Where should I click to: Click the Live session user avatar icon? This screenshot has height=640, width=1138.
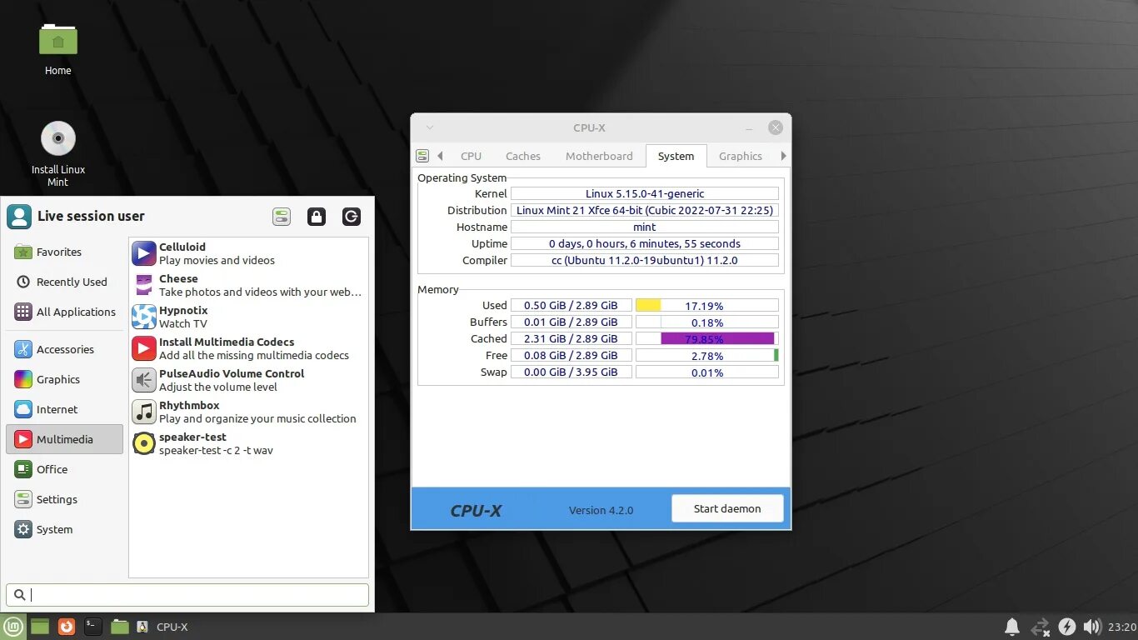(19, 217)
